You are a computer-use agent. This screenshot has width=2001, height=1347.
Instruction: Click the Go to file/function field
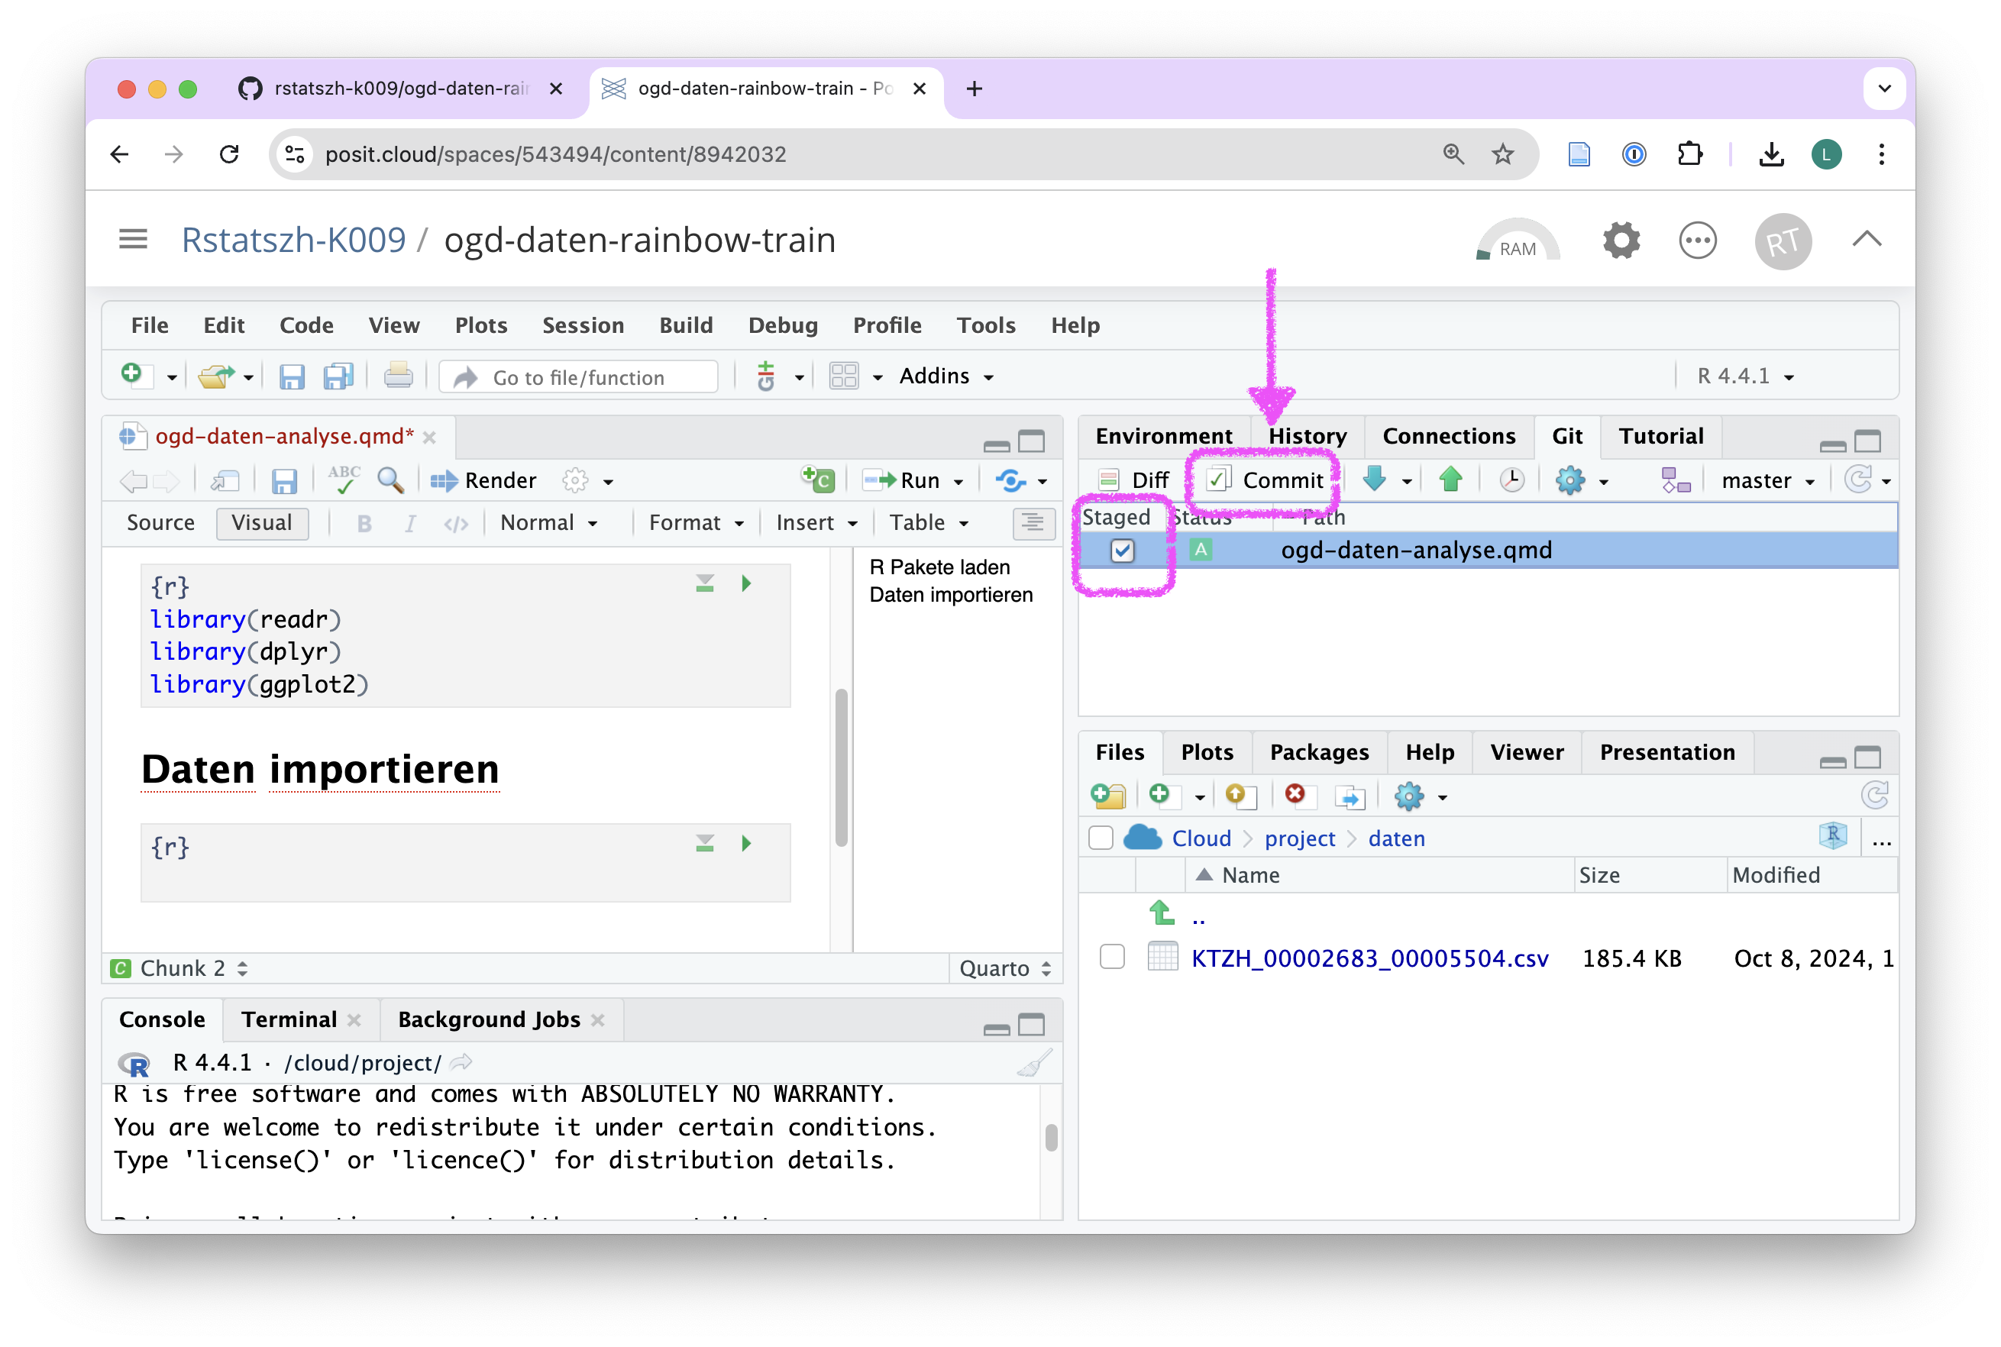tap(579, 377)
